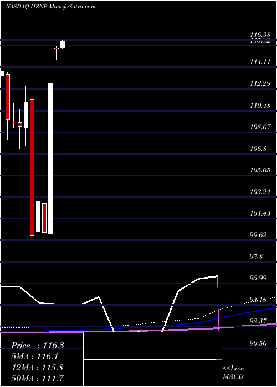
Task: Click the 108.67 price axis label
Action: coord(260,127)
